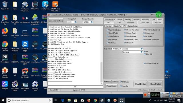Pause the screen recording
The width and height of the screenshot is (183, 103).
point(149,96)
